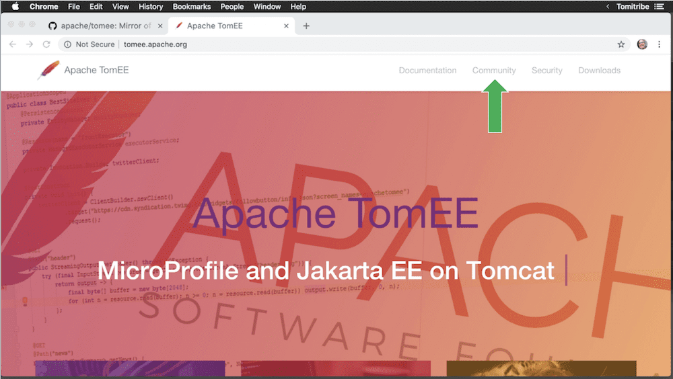Bookmark this page with the star icon
This screenshot has height=379, width=673.
click(x=621, y=44)
